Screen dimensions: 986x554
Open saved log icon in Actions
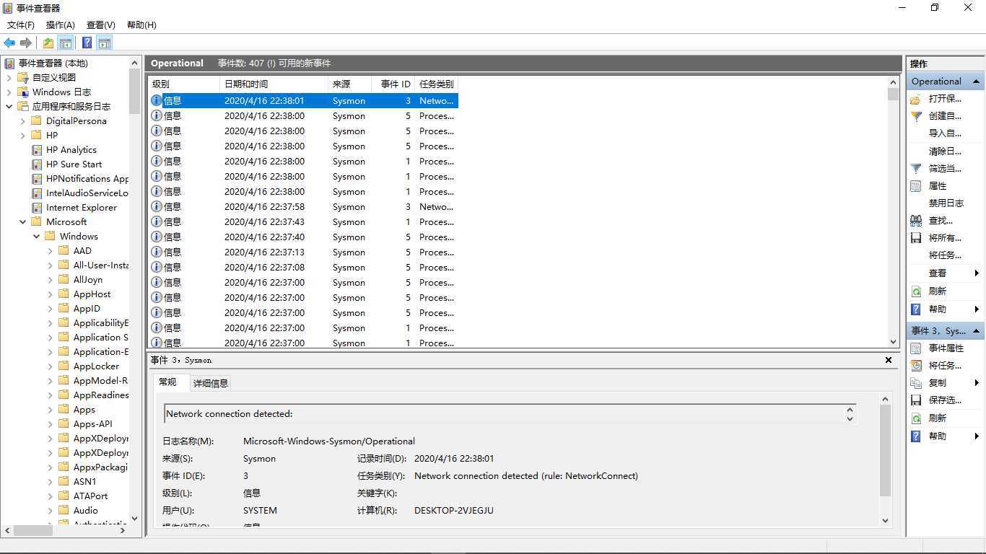[x=916, y=99]
